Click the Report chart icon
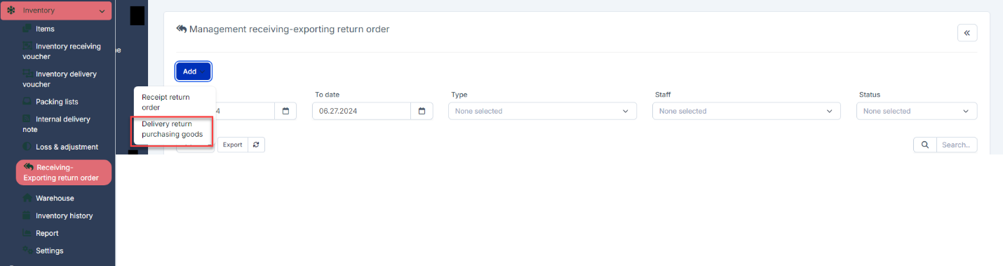The image size is (1003, 266). click(x=27, y=233)
